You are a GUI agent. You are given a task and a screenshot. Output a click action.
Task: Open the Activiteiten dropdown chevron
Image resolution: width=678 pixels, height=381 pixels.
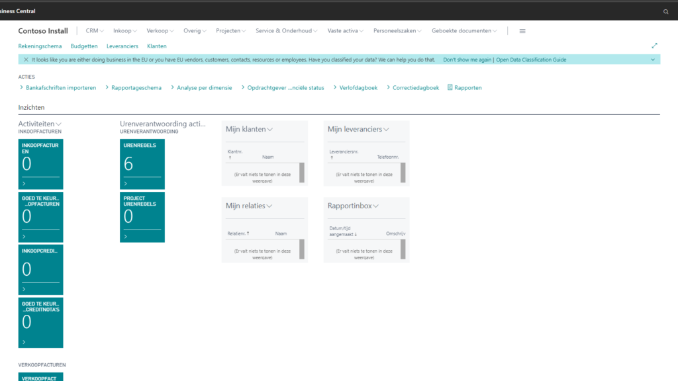pos(59,124)
